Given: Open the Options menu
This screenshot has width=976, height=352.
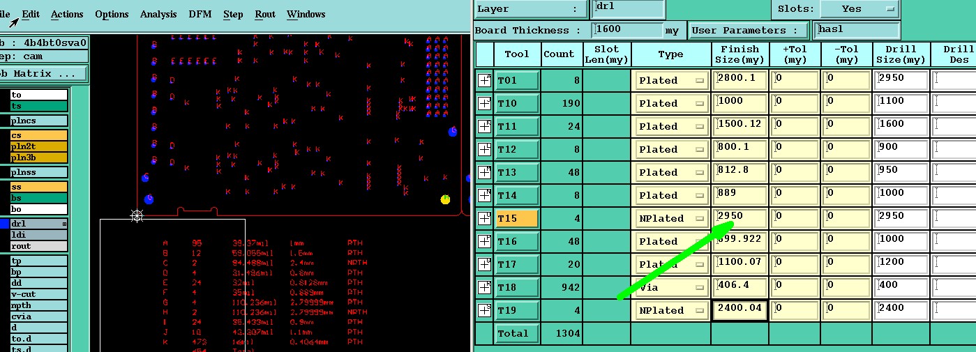Looking at the screenshot, I should (x=112, y=14).
